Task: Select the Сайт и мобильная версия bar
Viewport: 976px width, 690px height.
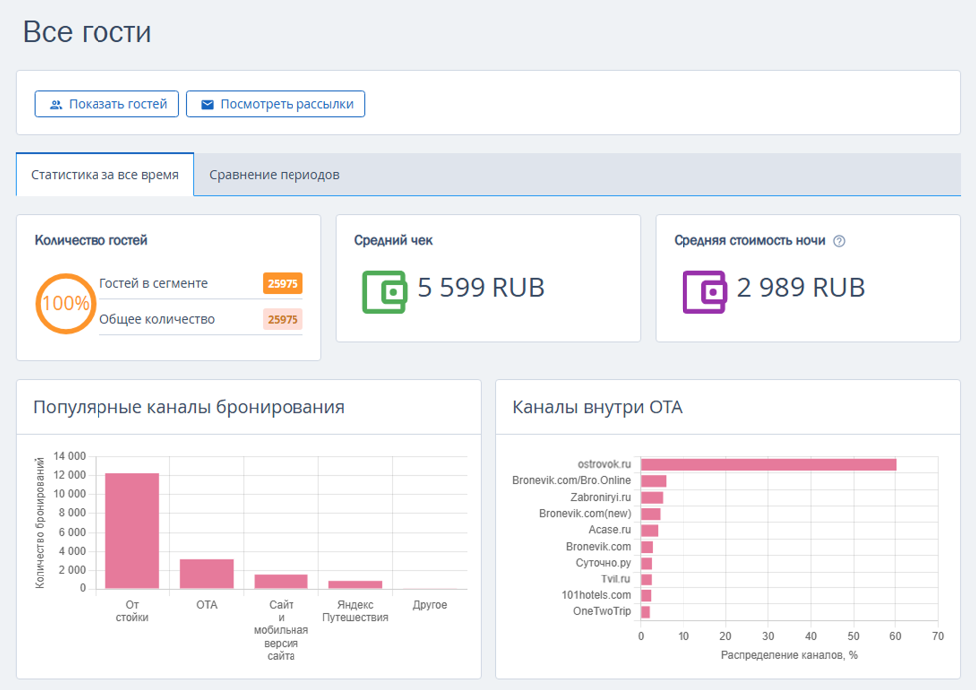Action: (281, 581)
